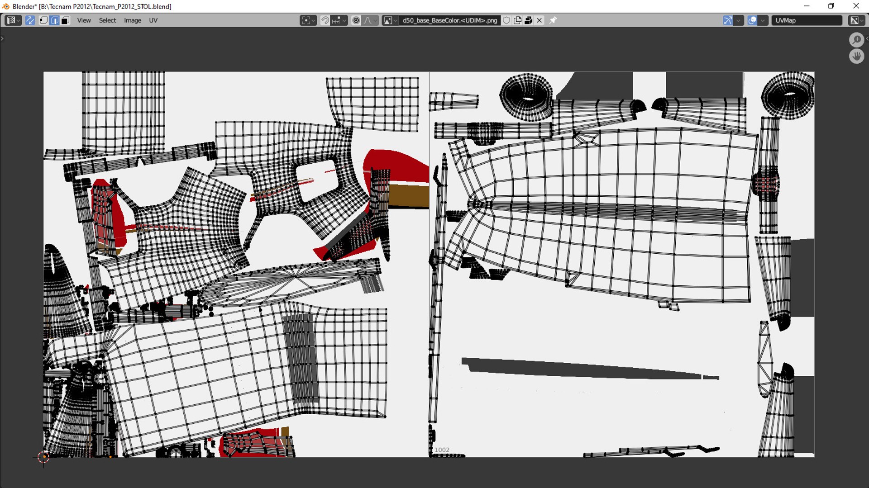Click the new image duplicate icon
The width and height of the screenshot is (869, 488).
517,20
